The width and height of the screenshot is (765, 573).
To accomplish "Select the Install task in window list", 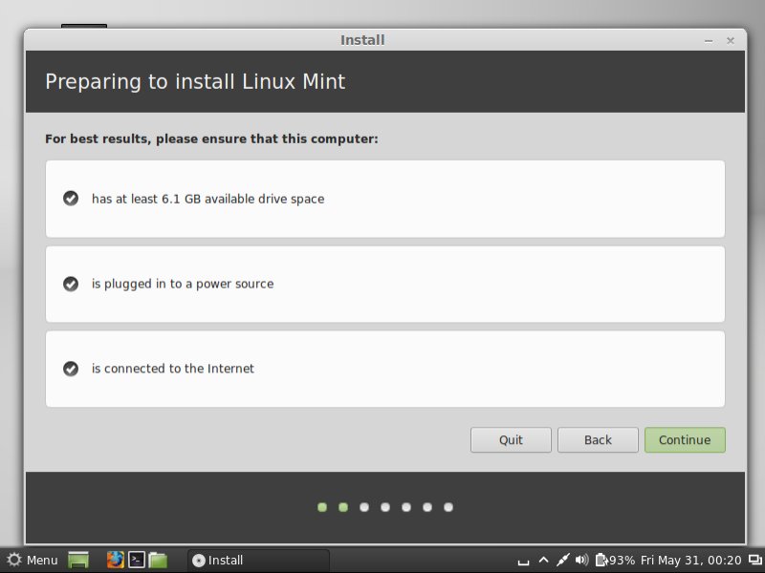I will [x=258, y=560].
